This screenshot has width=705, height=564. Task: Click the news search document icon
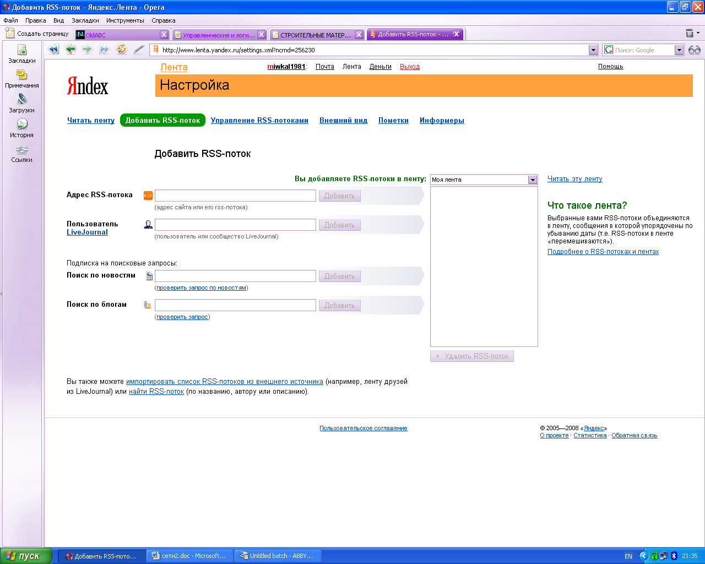click(149, 276)
